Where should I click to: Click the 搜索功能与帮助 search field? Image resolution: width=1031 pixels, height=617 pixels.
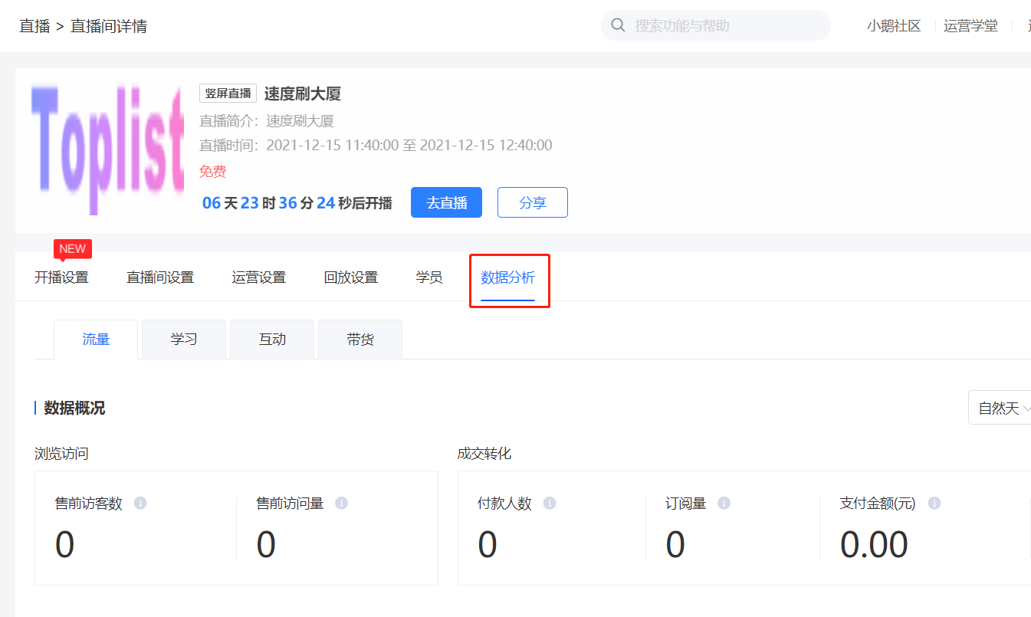coord(724,25)
